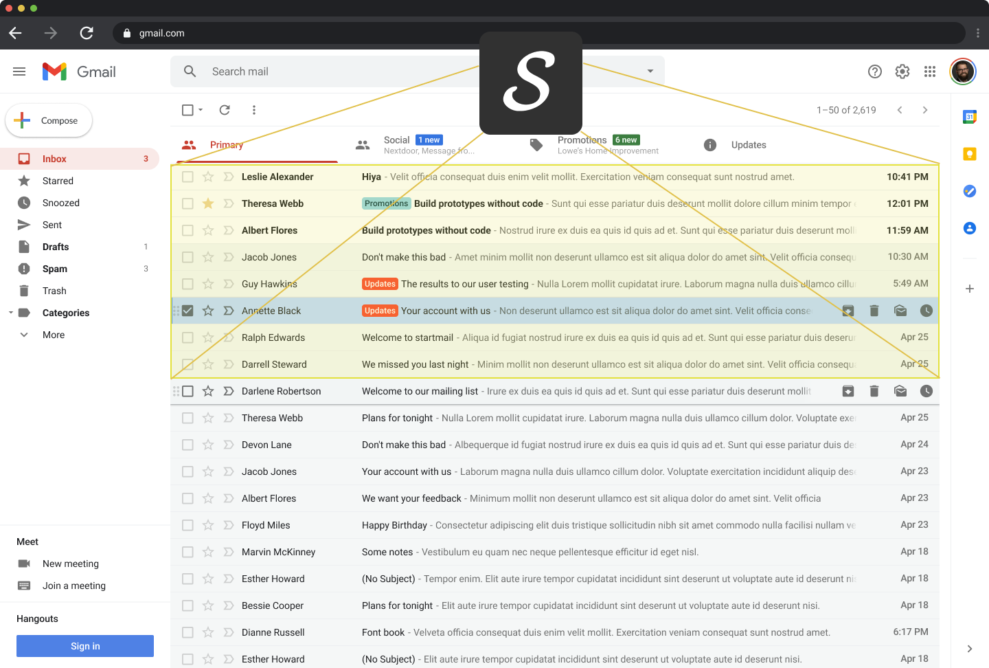
Task: Open the Settings gear icon
Action: pos(902,71)
